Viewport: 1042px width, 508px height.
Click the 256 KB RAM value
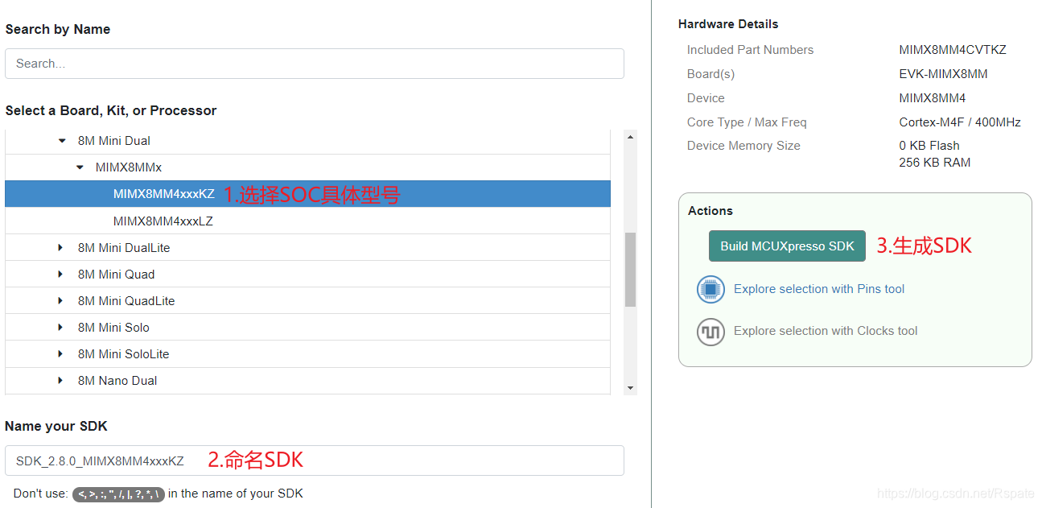(x=935, y=163)
